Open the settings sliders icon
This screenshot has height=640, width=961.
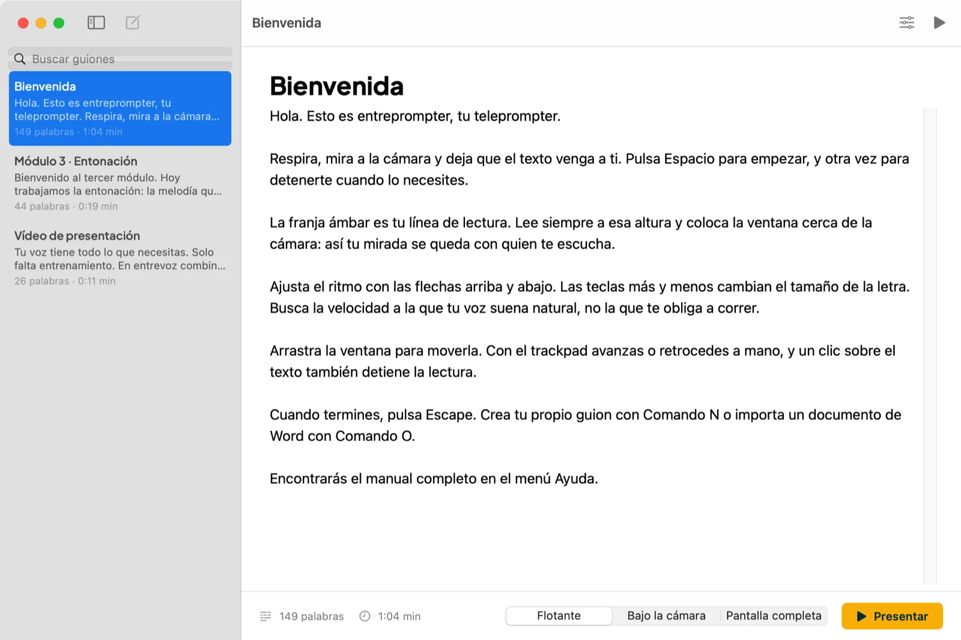(x=906, y=23)
